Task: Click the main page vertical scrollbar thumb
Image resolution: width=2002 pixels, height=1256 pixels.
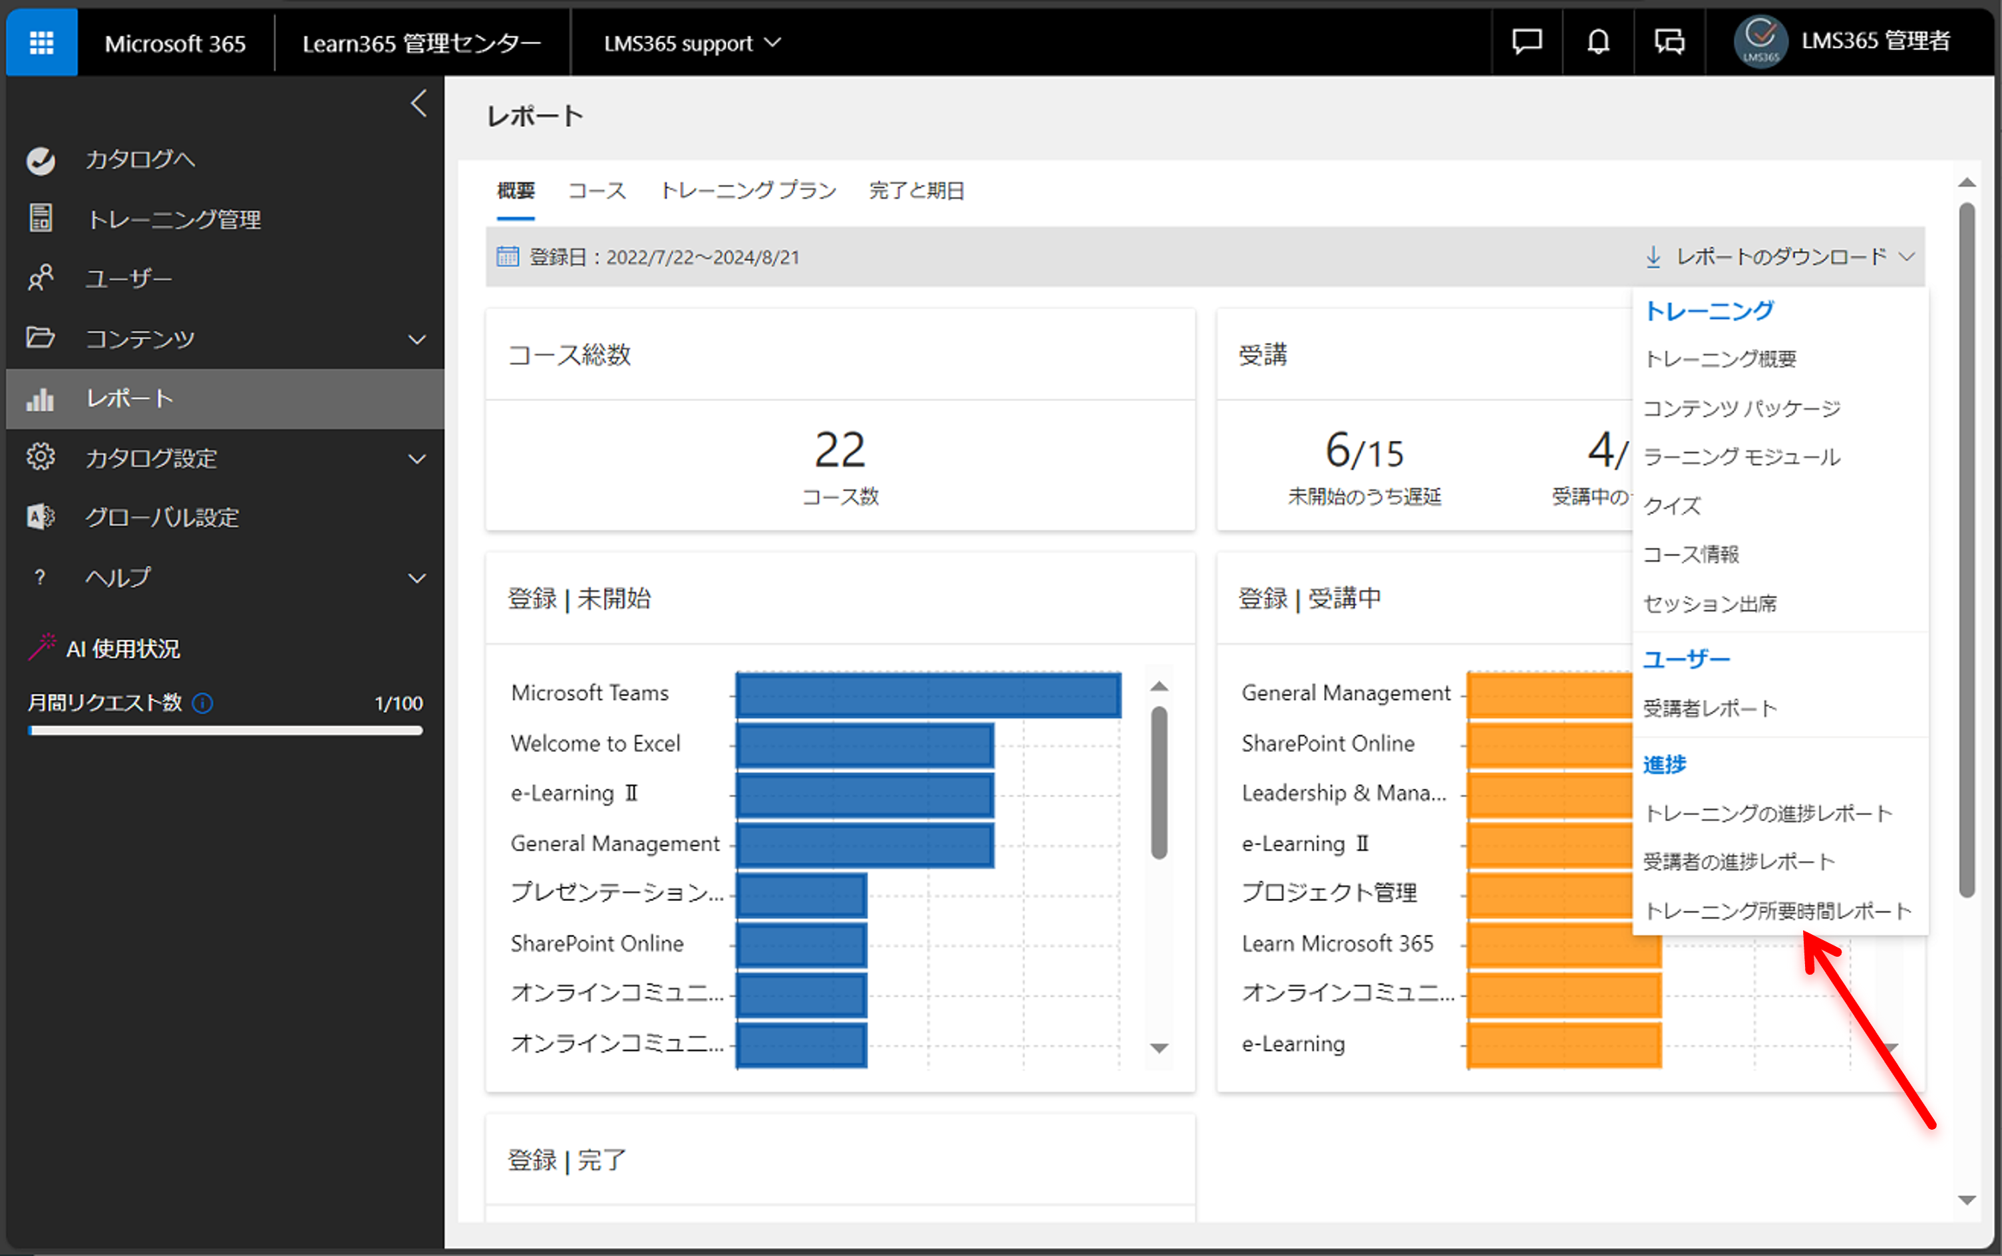Action: pos(1966,549)
